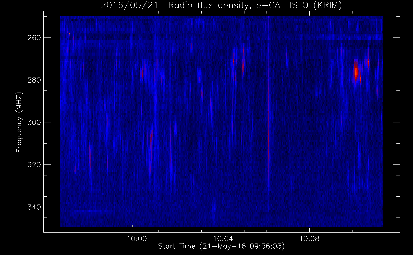The width and height of the screenshot is (413, 255).
Task: Click the 300 frequency tick label
Action: (x=34, y=122)
